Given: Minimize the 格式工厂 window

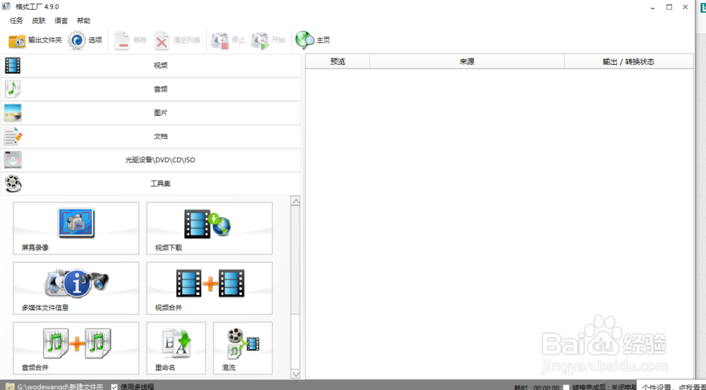Looking at the screenshot, I should tap(653, 7).
